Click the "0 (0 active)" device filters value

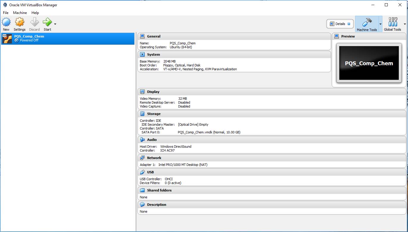[x=173, y=183]
